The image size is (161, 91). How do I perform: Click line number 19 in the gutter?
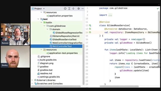pyautogui.click(x=87, y=50)
